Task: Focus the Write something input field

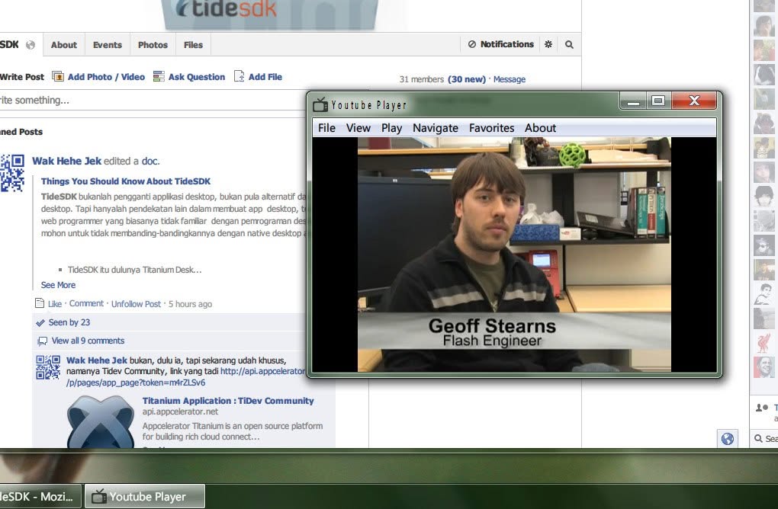Action: 152,100
